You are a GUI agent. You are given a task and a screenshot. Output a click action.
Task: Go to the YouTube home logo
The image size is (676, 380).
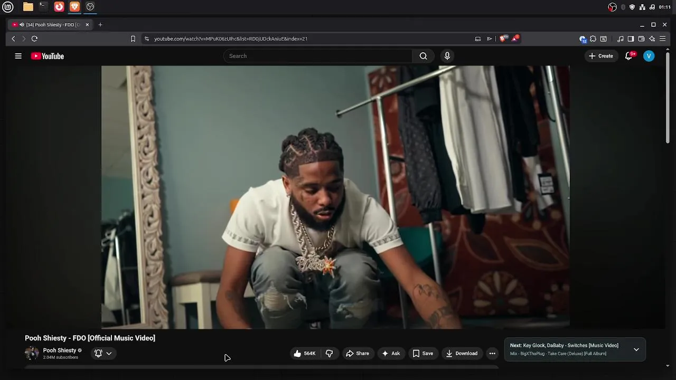[47, 56]
